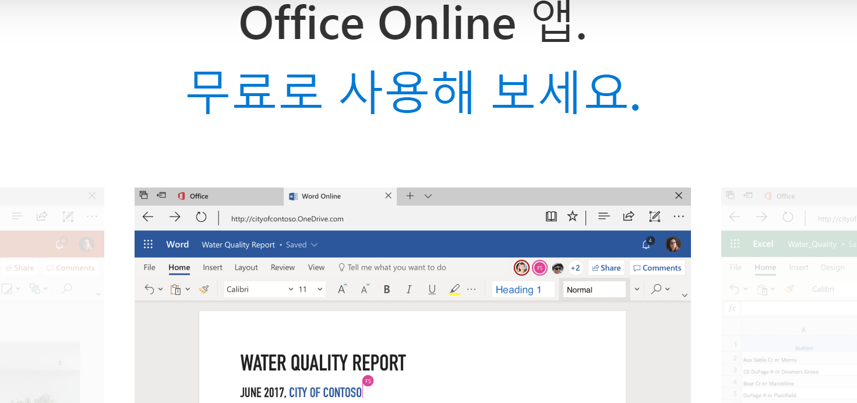Toggle Italic formatting
Image resolution: width=857 pixels, height=403 pixels.
409,289
